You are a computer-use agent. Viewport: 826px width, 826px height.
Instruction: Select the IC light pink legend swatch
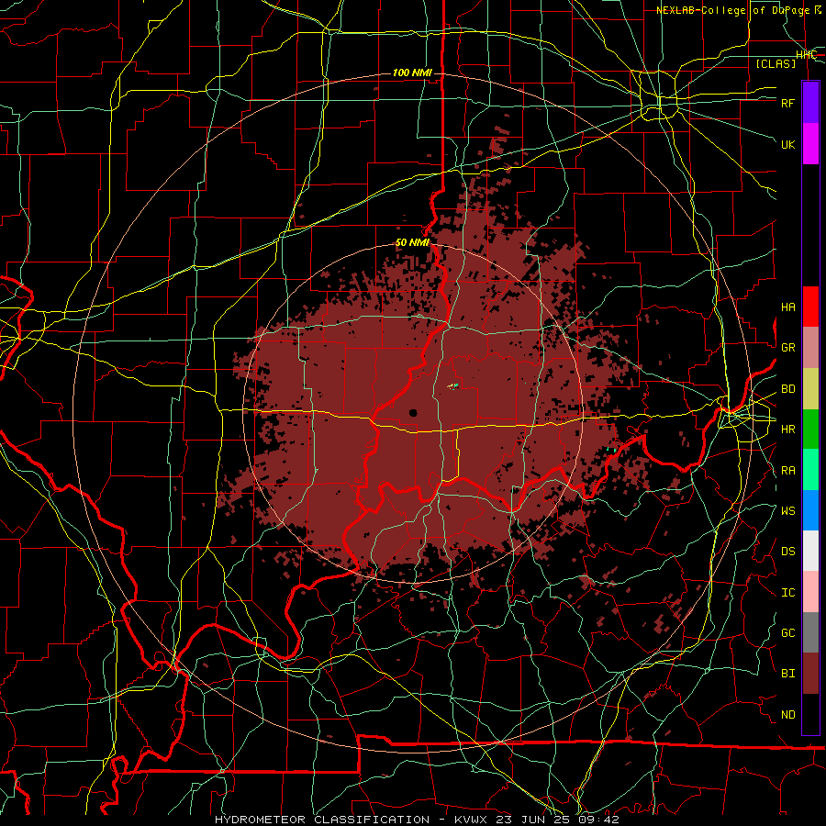click(x=810, y=592)
